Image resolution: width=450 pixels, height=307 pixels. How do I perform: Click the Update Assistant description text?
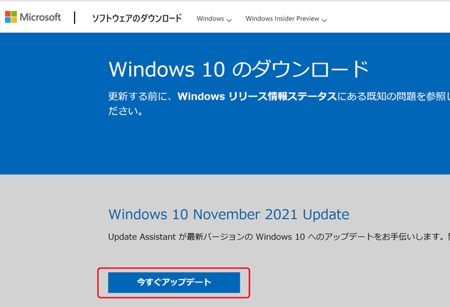[279, 237]
